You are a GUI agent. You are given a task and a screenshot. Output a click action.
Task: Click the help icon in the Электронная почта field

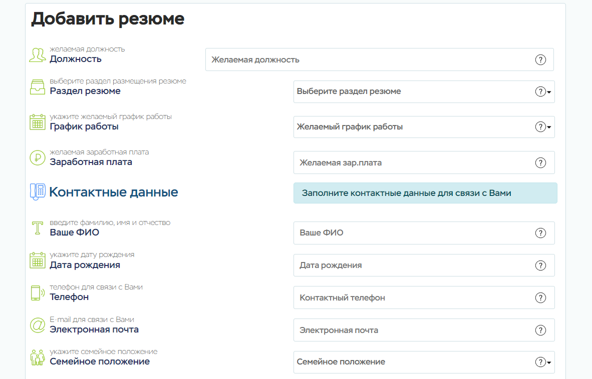540,330
